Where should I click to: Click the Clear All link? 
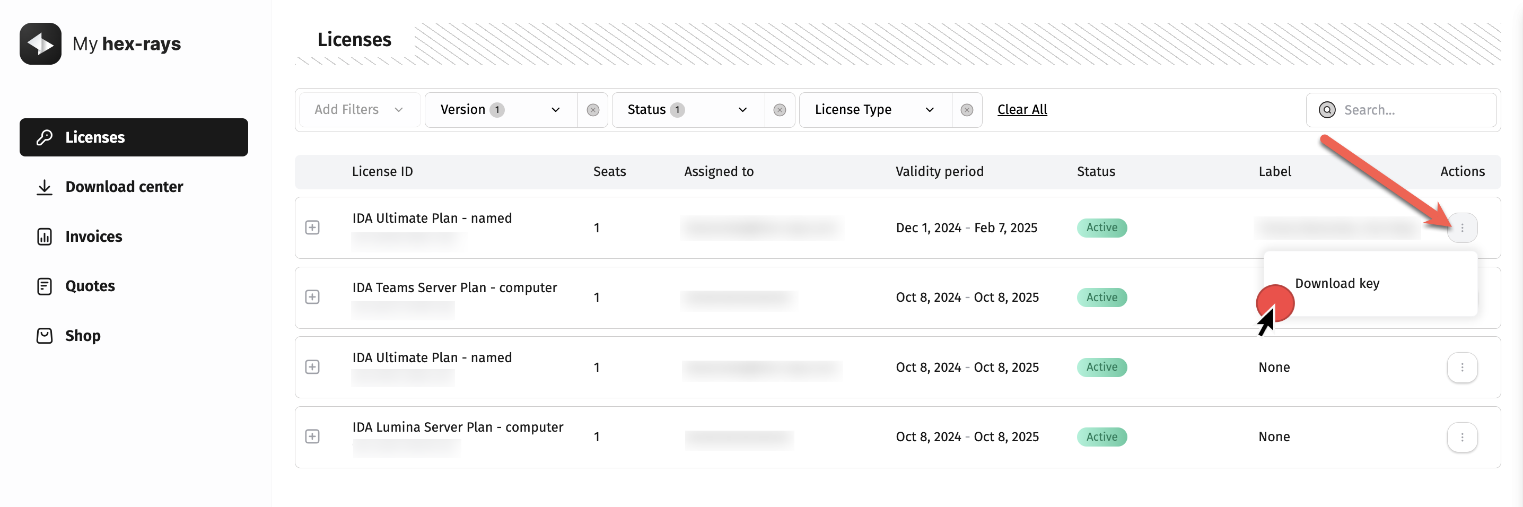pos(1022,110)
